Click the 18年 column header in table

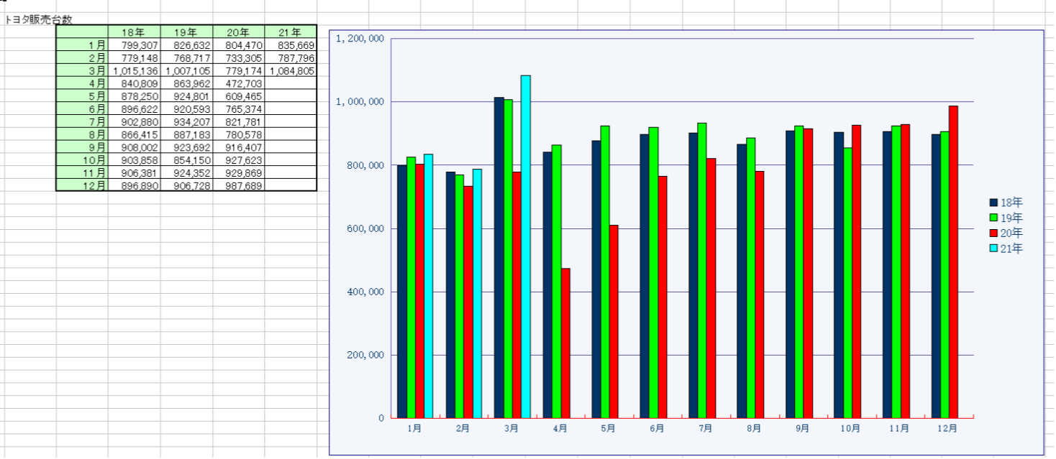coord(134,32)
